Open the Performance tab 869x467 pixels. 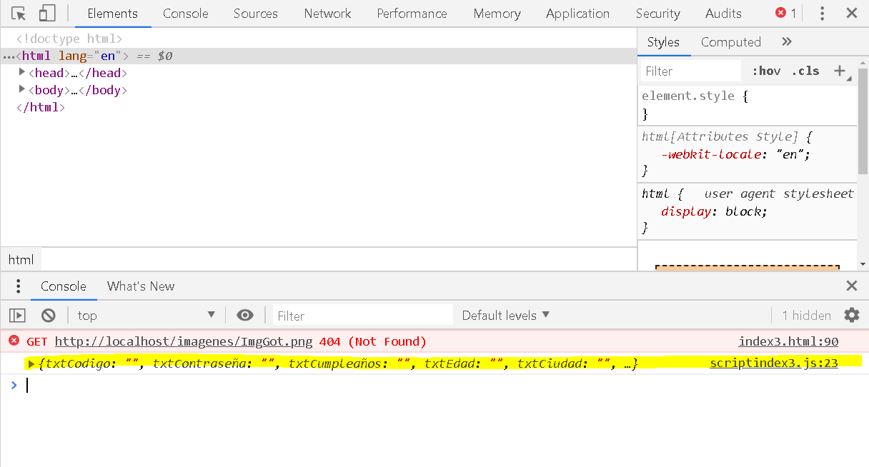click(x=412, y=14)
